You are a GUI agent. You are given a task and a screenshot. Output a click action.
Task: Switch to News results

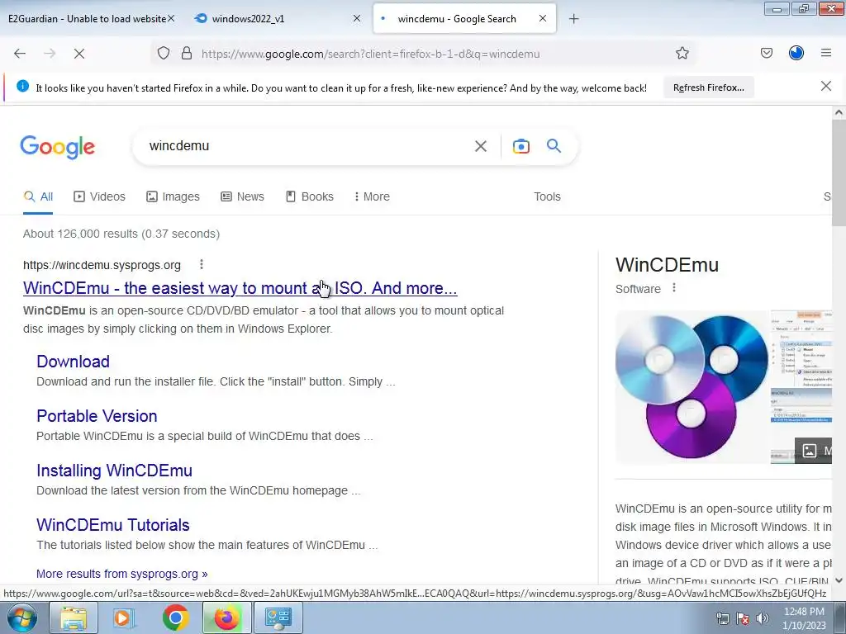coord(242,196)
